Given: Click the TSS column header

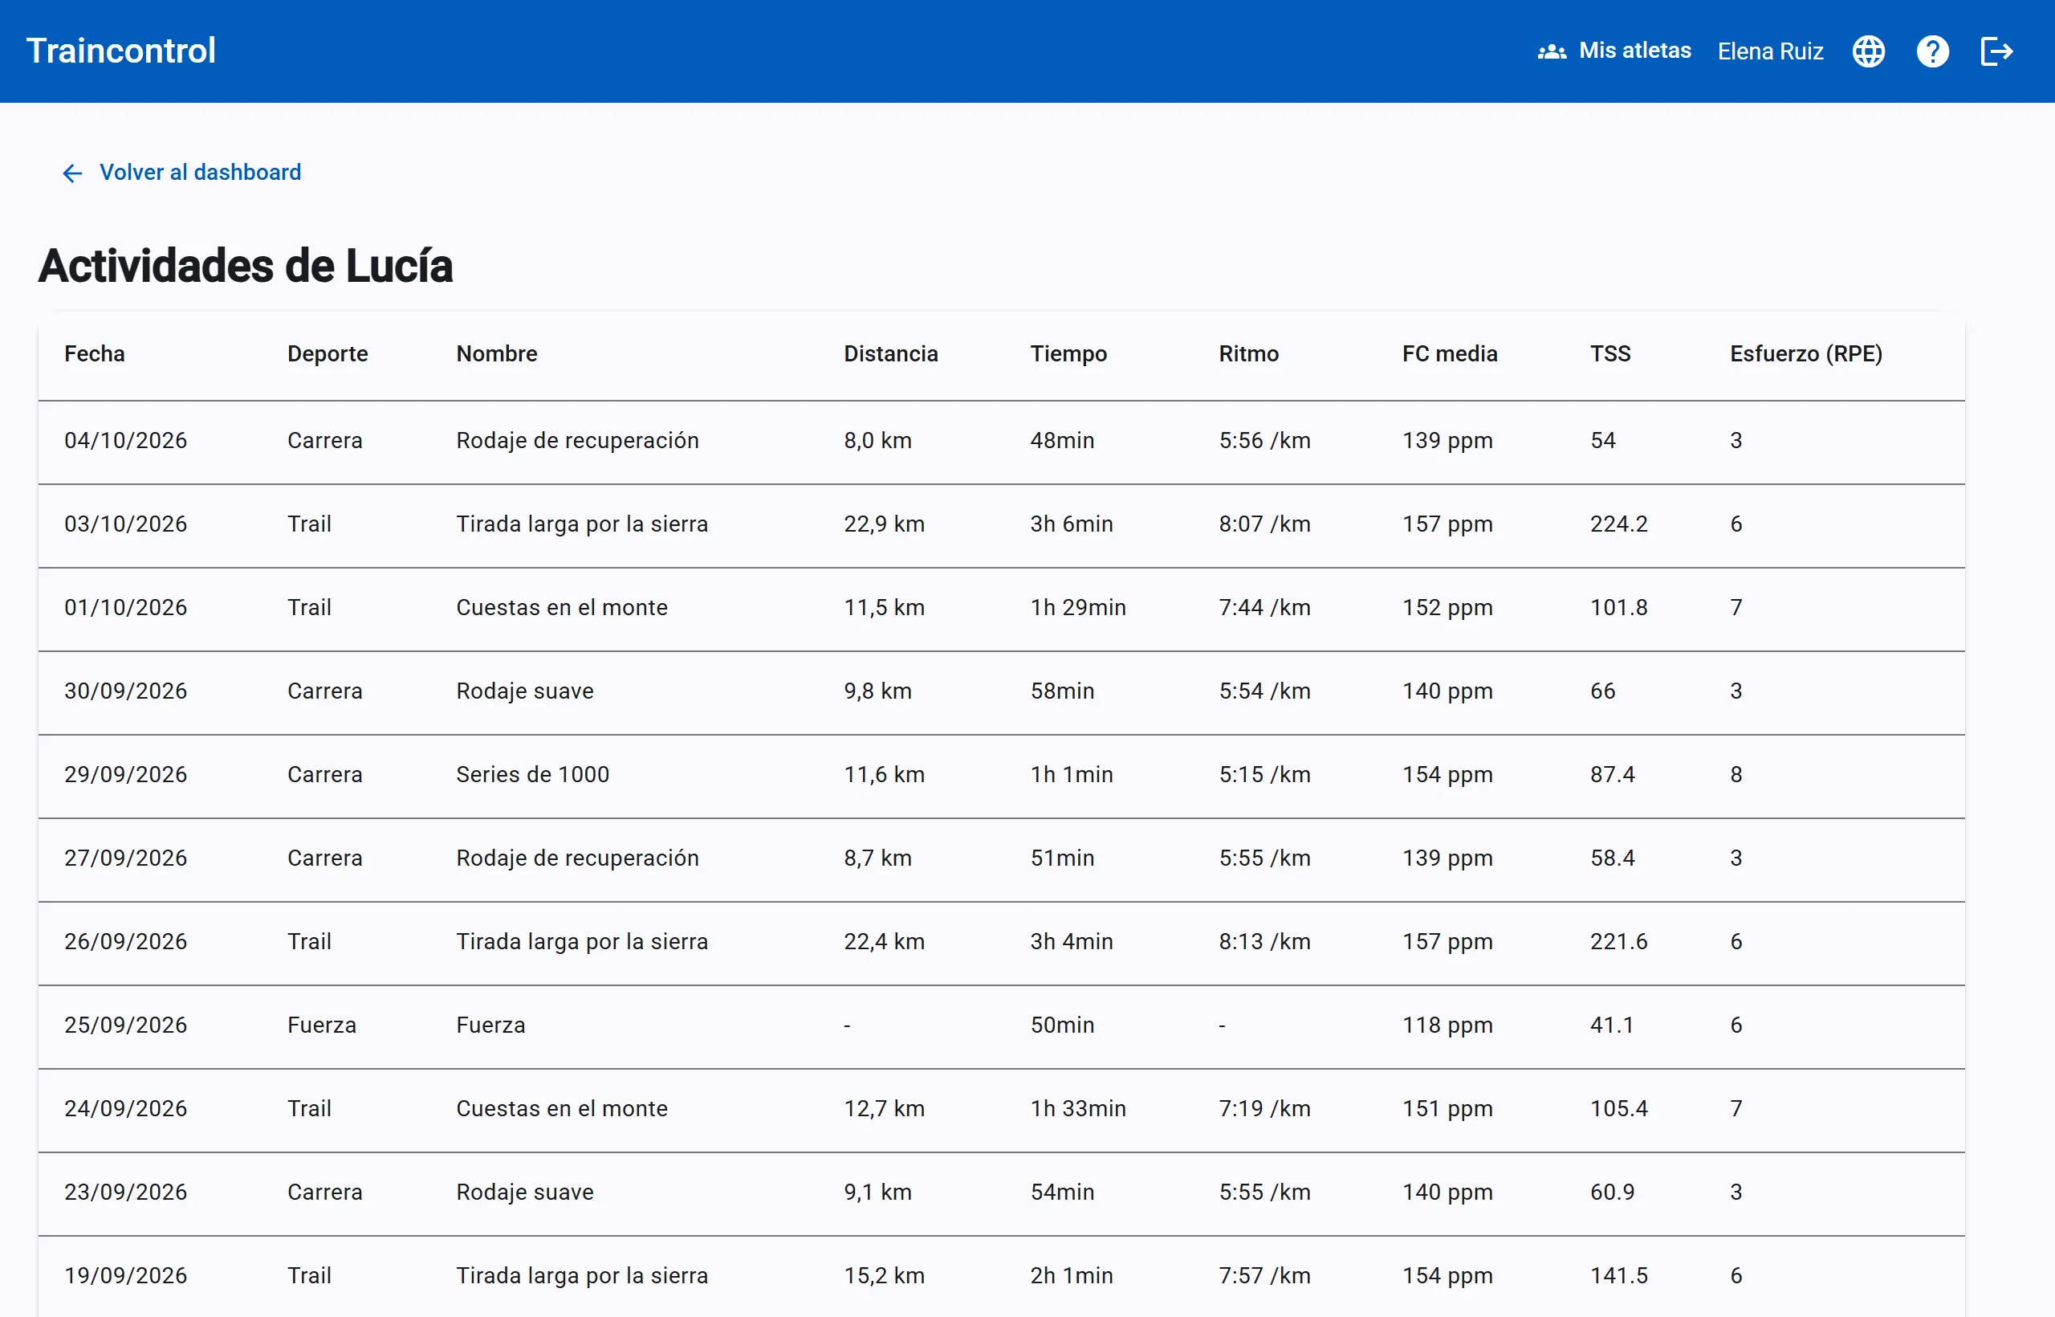Looking at the screenshot, I should pyautogui.click(x=1609, y=354).
